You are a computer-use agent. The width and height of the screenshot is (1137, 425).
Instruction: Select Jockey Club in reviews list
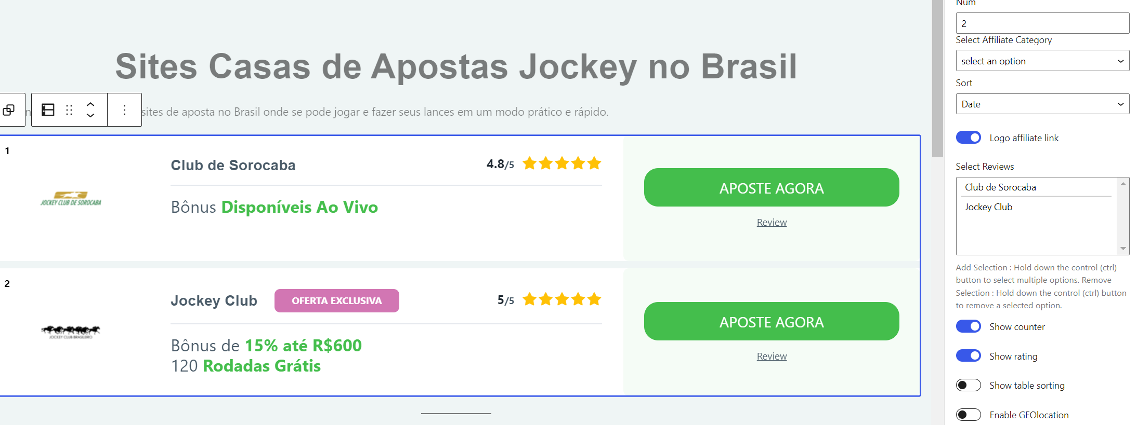click(x=988, y=207)
